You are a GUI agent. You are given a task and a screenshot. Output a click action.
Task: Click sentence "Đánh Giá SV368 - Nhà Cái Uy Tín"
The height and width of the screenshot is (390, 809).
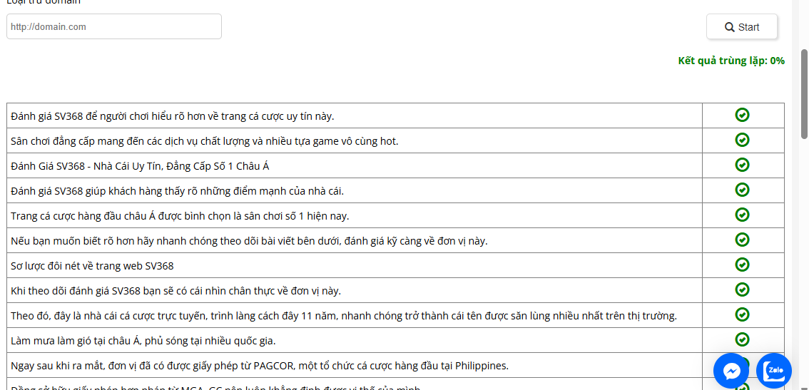(x=140, y=166)
